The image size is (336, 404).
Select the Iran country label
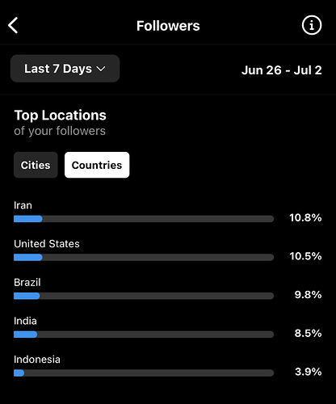coord(23,205)
